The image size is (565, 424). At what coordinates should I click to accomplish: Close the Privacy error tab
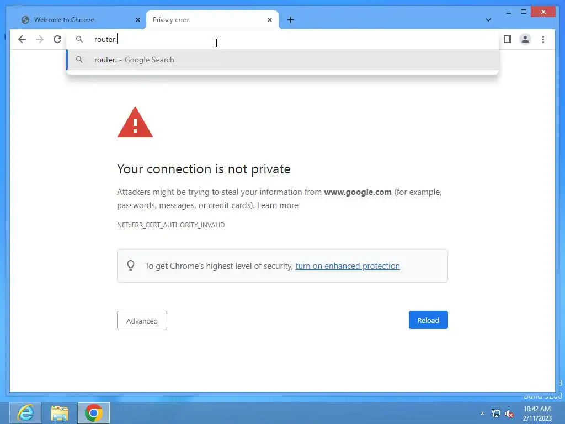[269, 20]
